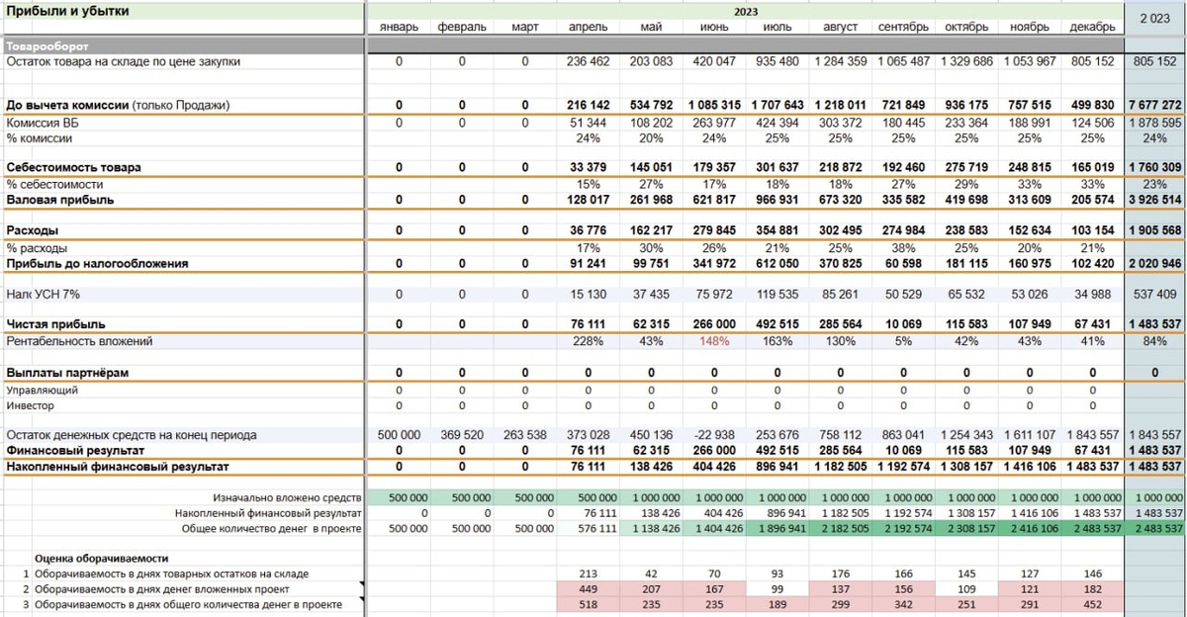
Task: Click the row label "Остаток товара на складе по цене закупки"
Action: (124, 62)
